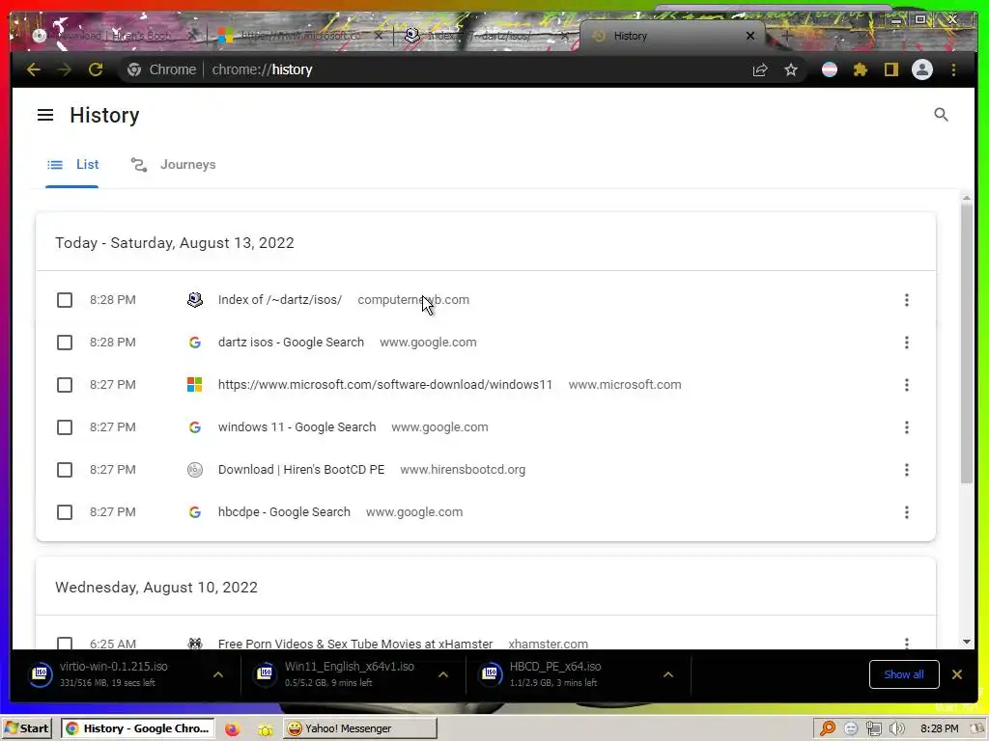Open the windows 11 - Google Search link

tap(297, 427)
